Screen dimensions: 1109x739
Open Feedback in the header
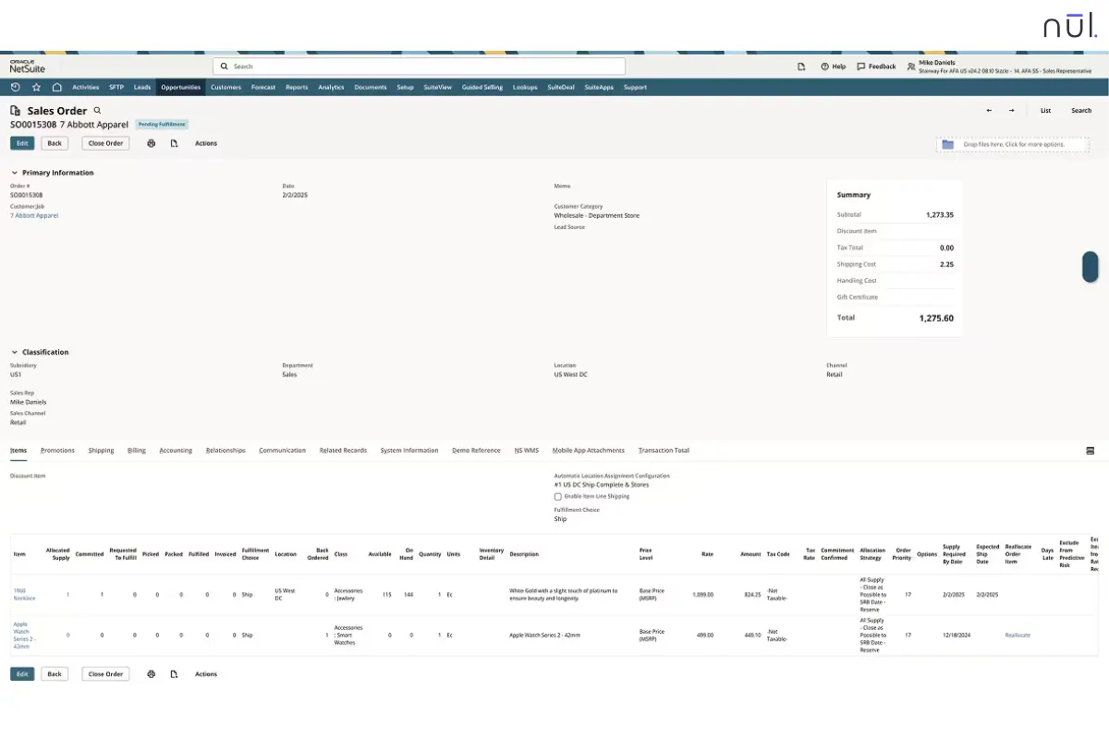pos(876,67)
